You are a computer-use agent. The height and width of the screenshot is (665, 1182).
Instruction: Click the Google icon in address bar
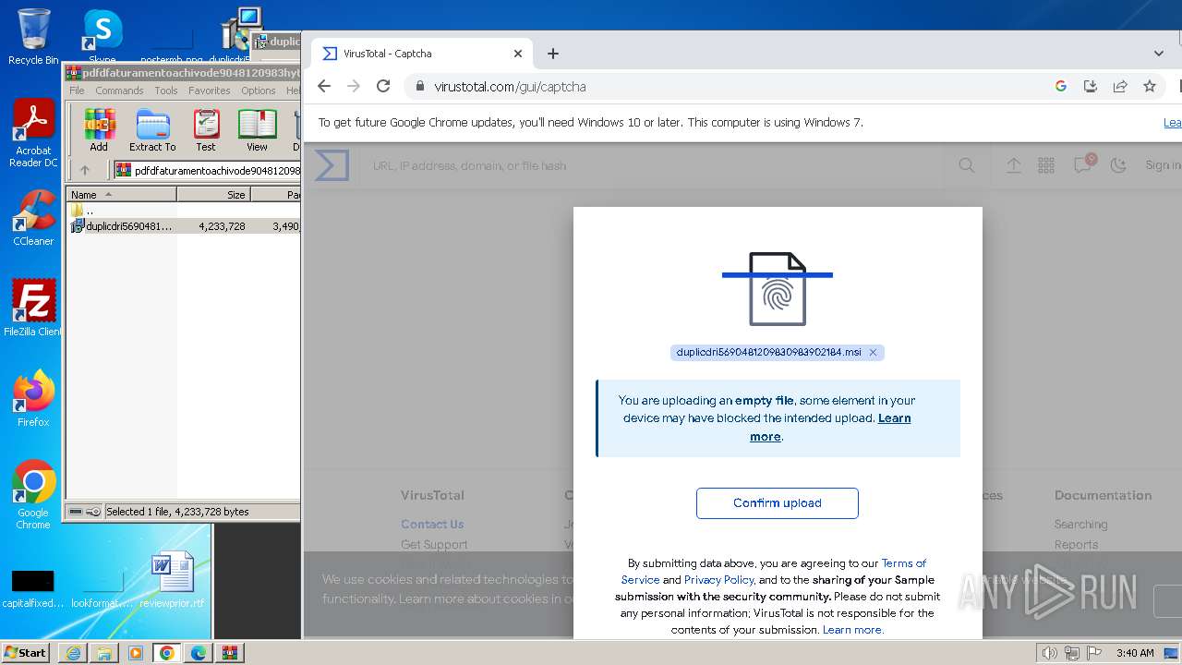pyautogui.click(x=1061, y=86)
